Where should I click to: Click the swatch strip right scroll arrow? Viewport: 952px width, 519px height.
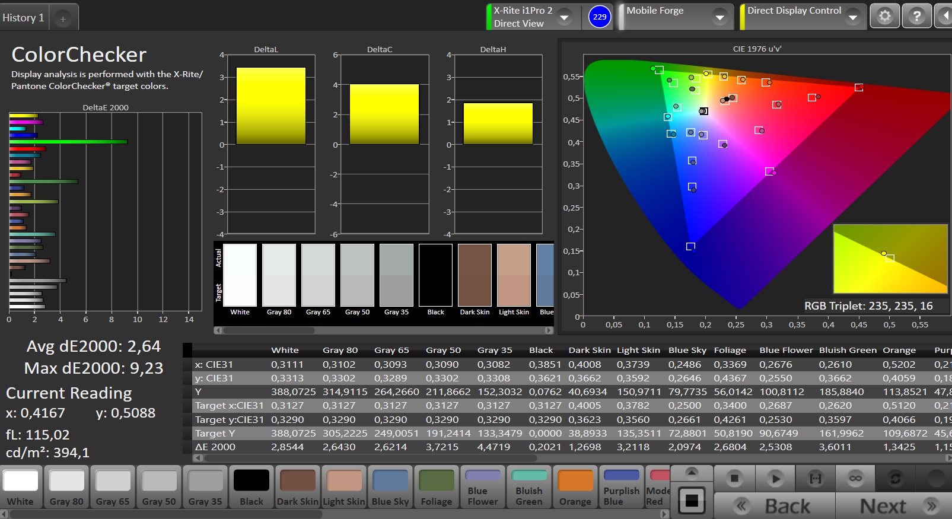click(549, 330)
